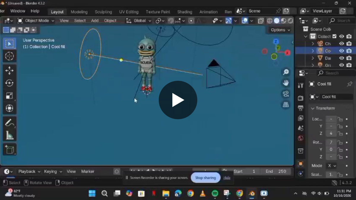Screen dimensions: 356x200
Task: Toggle the magnet Snap button
Action: pyautogui.click(x=171, y=21)
